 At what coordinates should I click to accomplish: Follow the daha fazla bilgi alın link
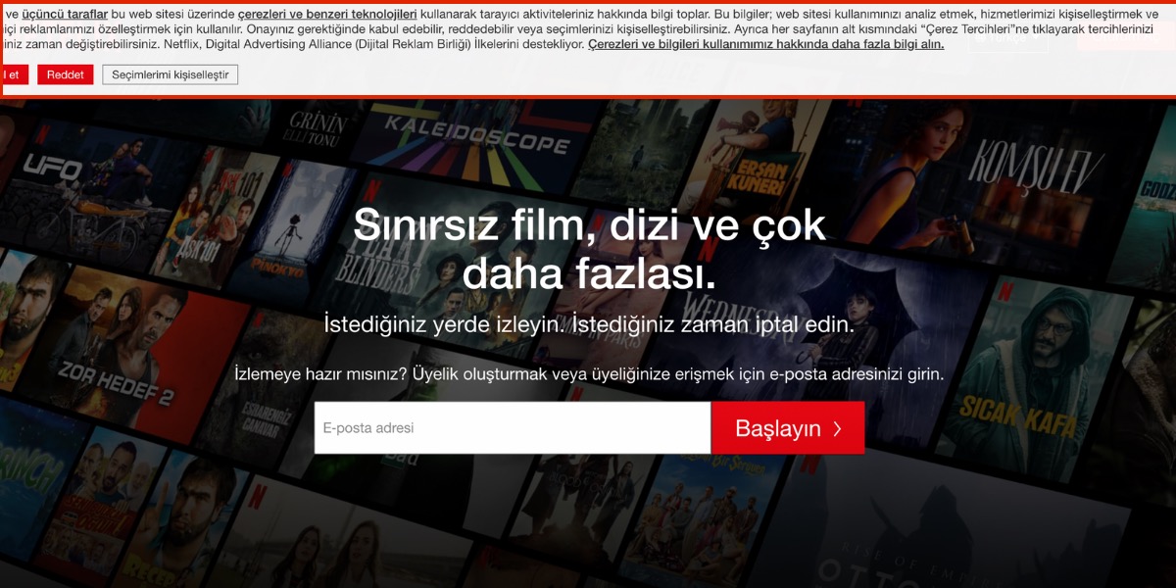pyautogui.click(x=765, y=44)
